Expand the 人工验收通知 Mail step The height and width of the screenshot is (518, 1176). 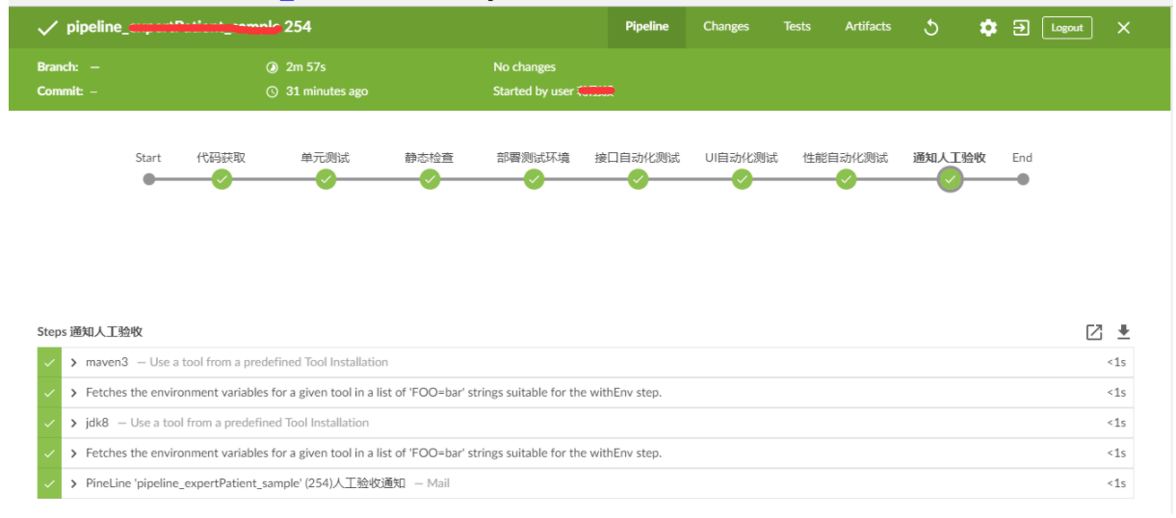tap(74, 483)
